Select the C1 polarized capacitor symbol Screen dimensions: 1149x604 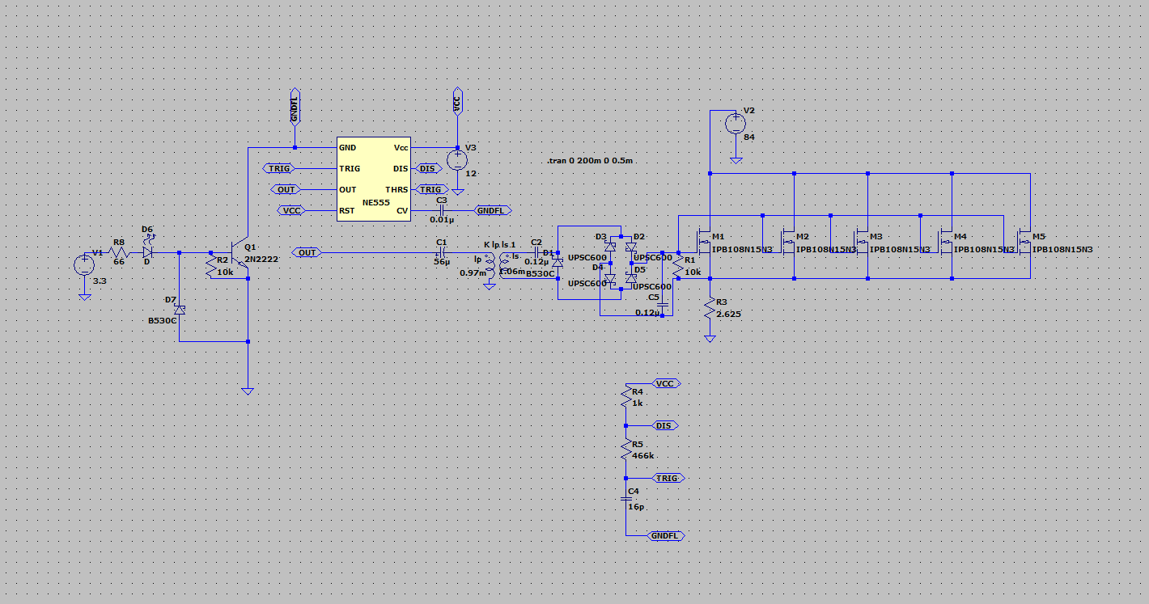tap(441, 252)
